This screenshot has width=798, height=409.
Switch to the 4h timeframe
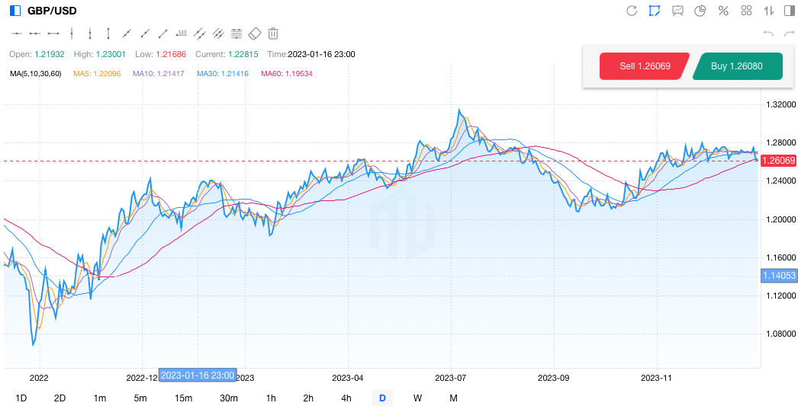346,398
